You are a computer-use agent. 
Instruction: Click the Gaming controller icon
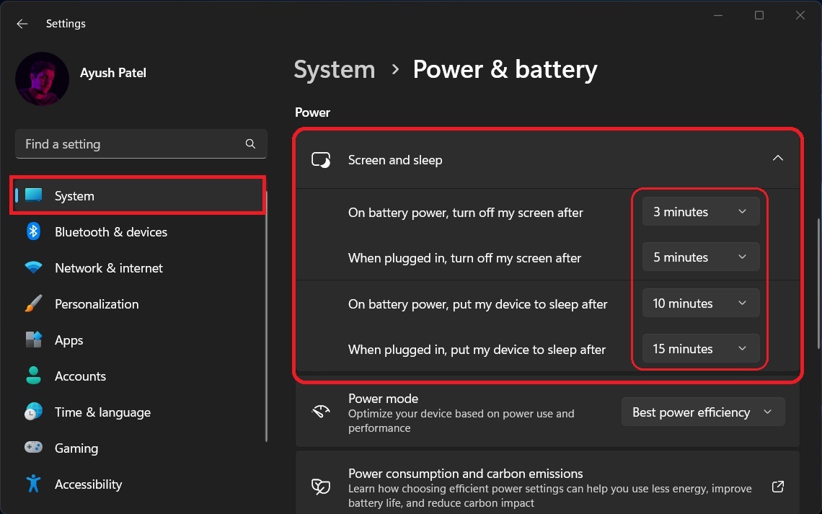click(33, 448)
